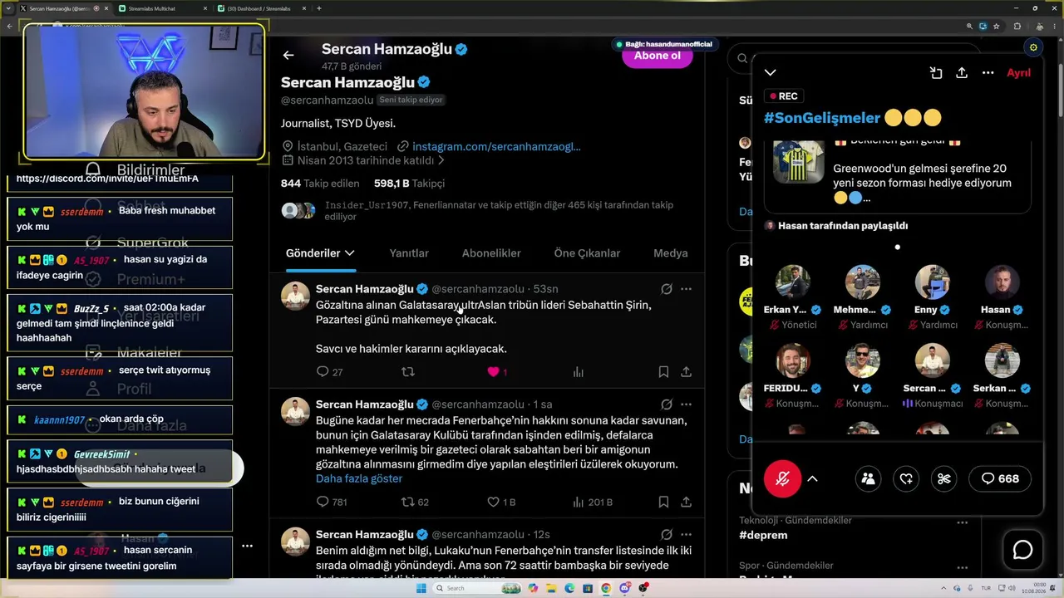This screenshot has width=1064, height=598.
Task: Go back using the profile back arrow
Action: [288, 56]
